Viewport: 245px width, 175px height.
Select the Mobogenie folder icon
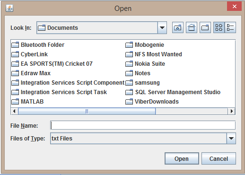pos(129,45)
